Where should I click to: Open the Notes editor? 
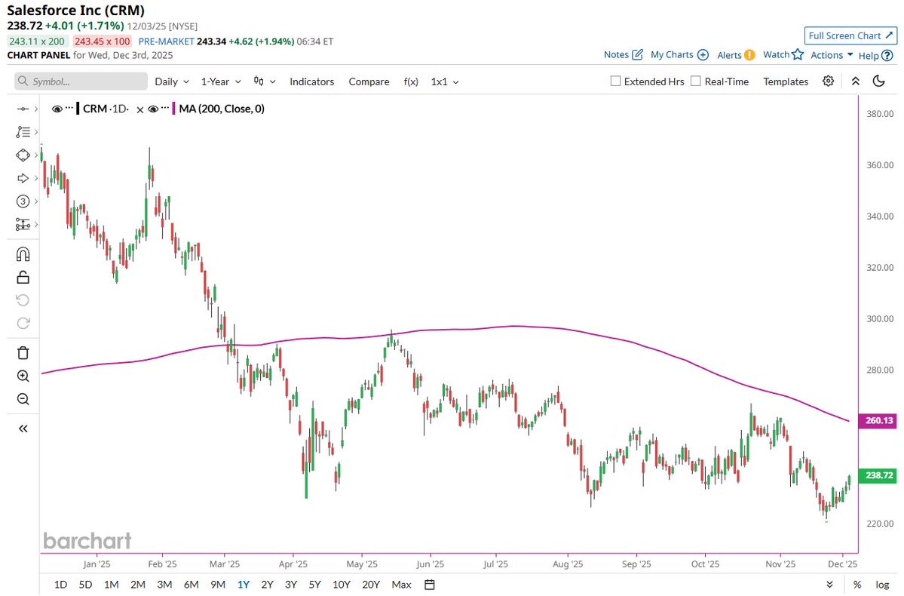coord(624,55)
